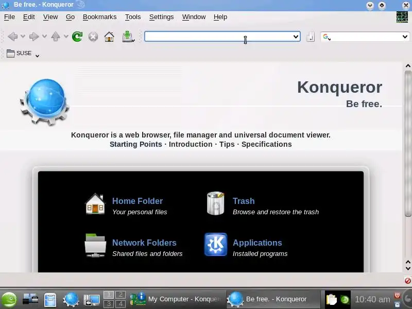Click the Konqueror globe gear logo
Viewport: 412px width, 309px height.
45,101
